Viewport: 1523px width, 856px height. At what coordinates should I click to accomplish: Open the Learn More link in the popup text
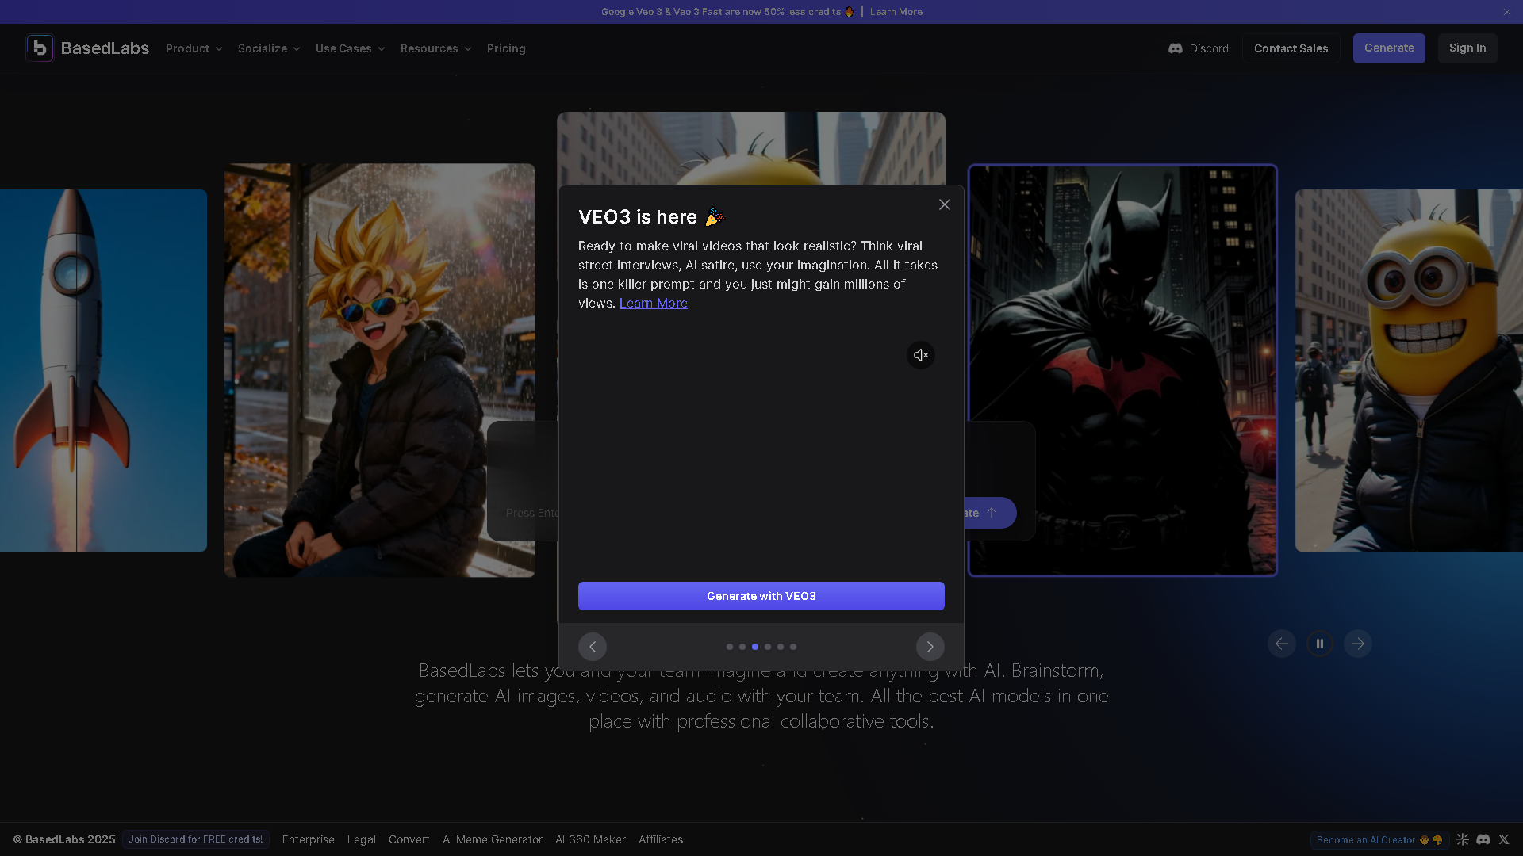[x=653, y=303]
